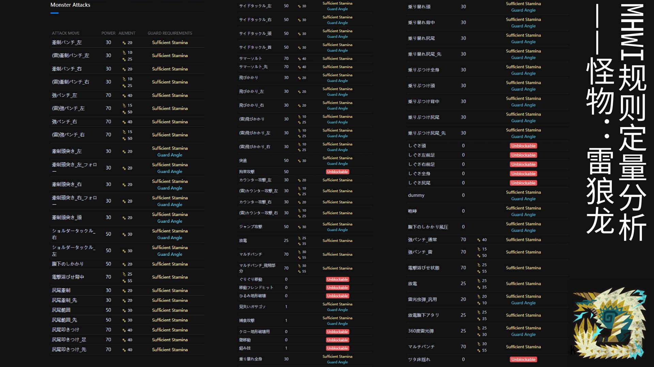
Task: Open the Monster Attacks tab
Action: click(x=70, y=5)
